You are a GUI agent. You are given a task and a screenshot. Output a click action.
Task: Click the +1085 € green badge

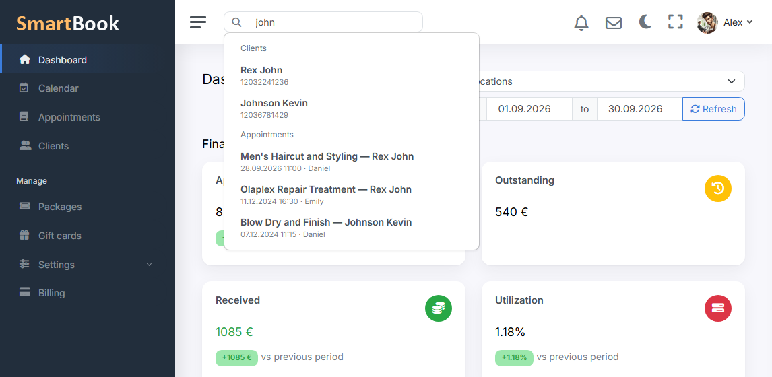[x=236, y=357]
